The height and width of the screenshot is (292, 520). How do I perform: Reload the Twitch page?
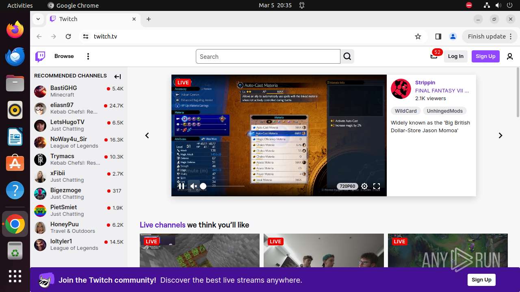click(68, 36)
